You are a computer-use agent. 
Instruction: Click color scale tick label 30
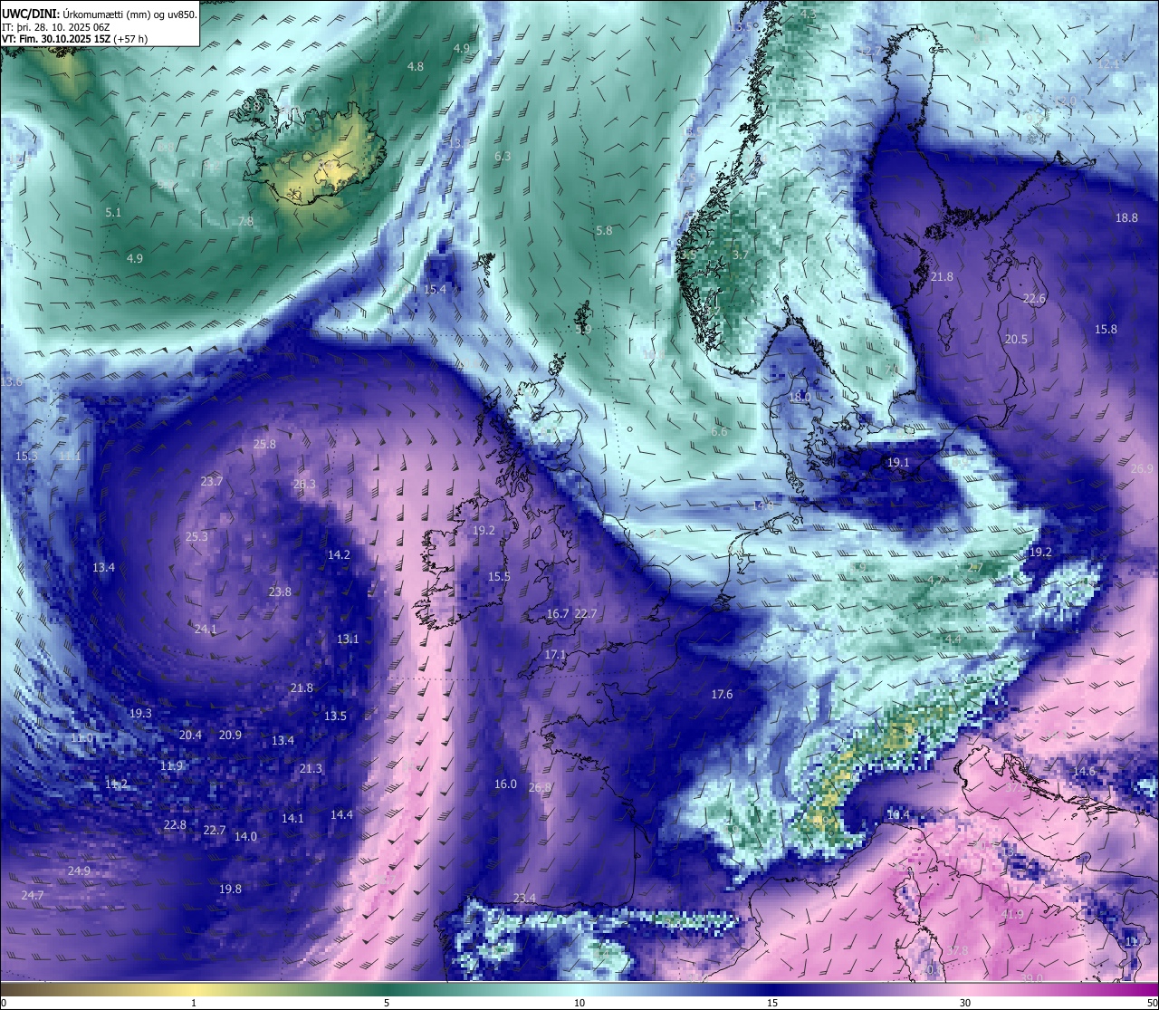pyautogui.click(x=965, y=1003)
